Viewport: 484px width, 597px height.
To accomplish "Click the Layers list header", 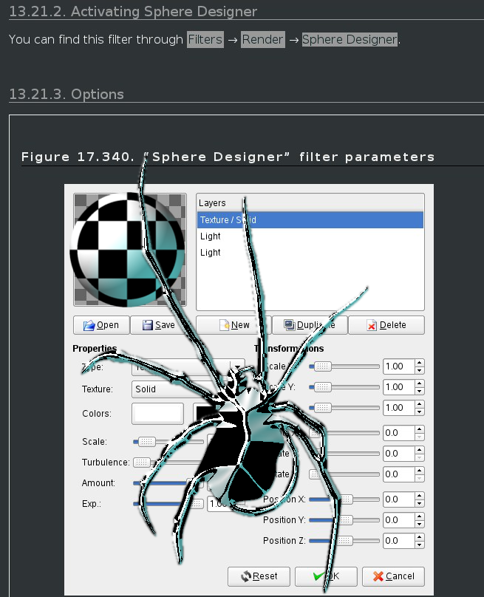I will [310, 203].
